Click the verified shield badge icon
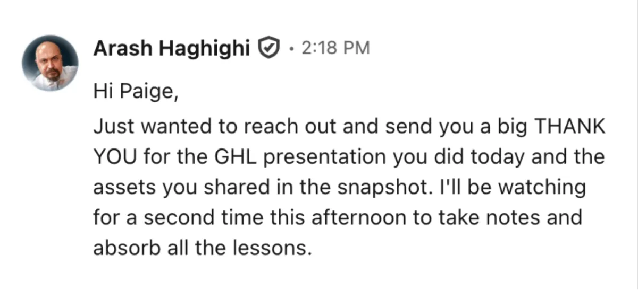 269,49
